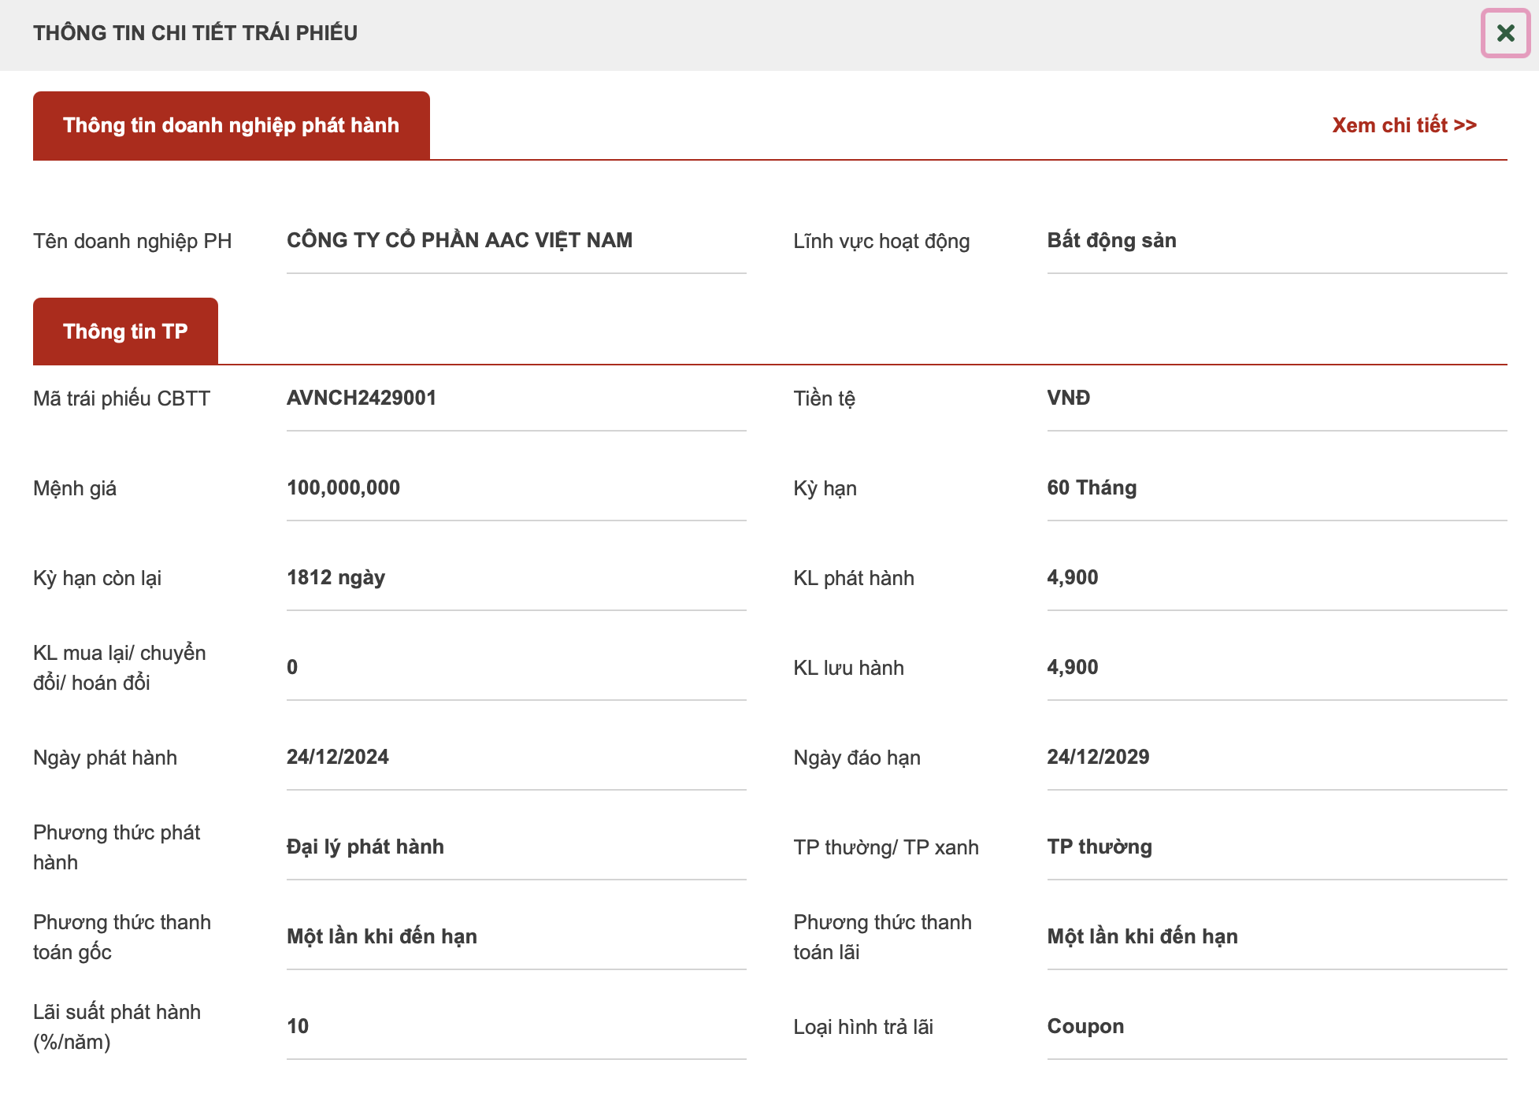Click the label 'KL phát hành'

point(854,578)
